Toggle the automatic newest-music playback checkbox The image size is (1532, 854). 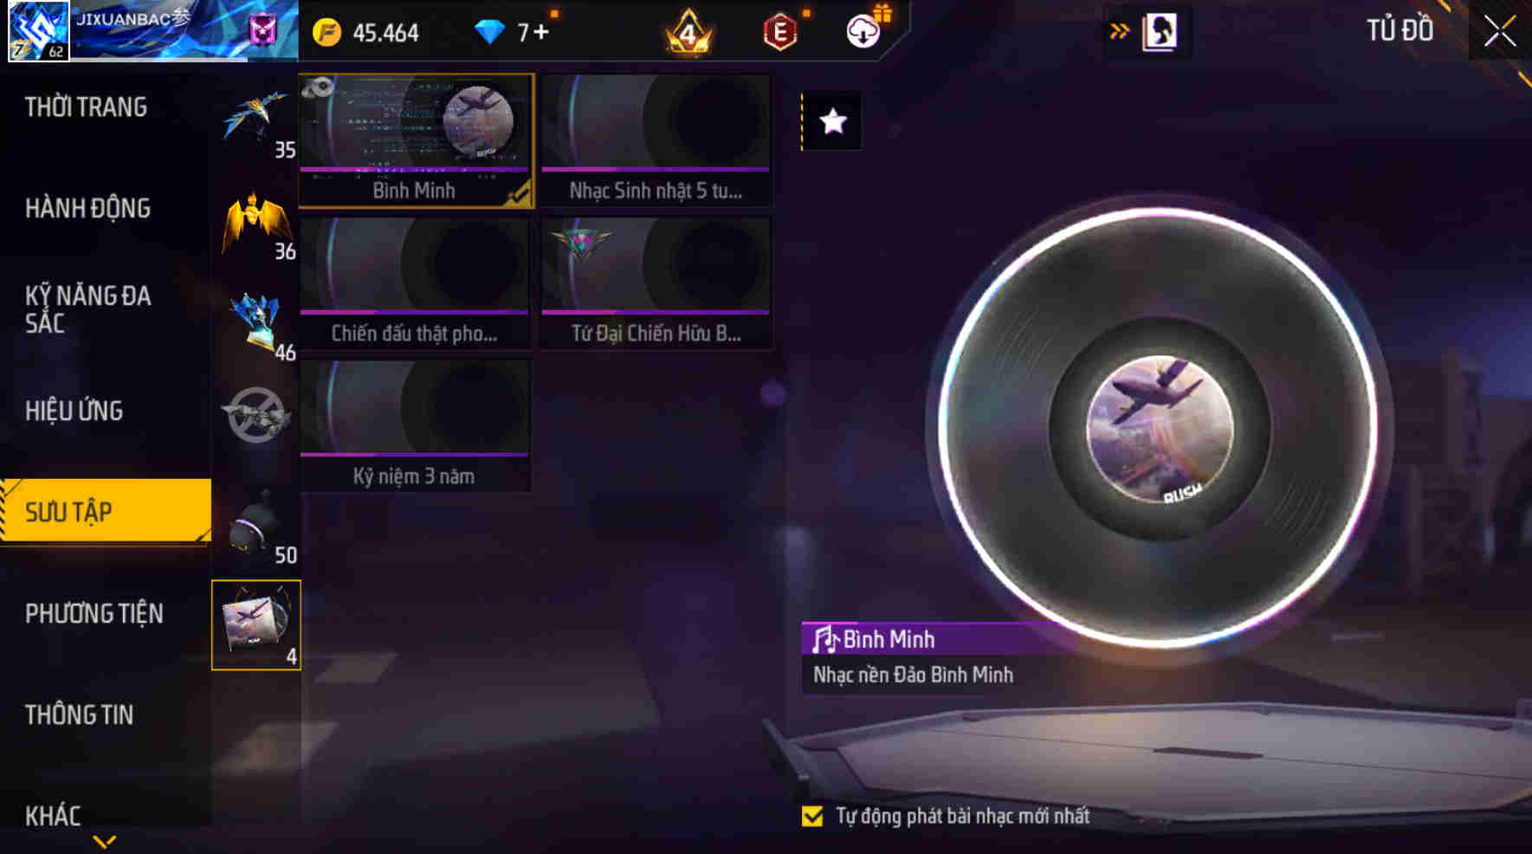click(x=812, y=816)
